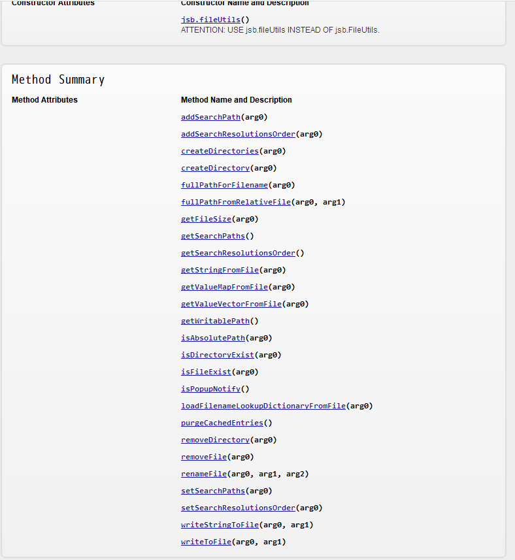This screenshot has width=515, height=560.
Task: Open loadFilenameLookupDictionaryFromFile method link
Action: point(263,406)
